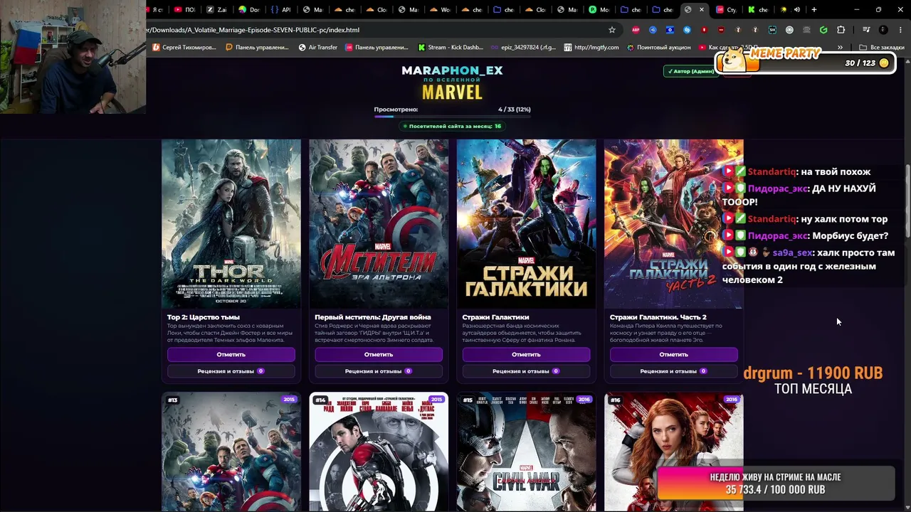Click Отметить under Тор 2: Царство тьмы

point(231,354)
